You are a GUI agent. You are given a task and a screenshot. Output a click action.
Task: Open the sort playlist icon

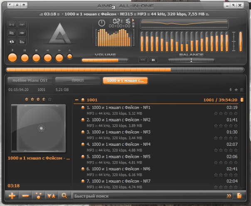pos(52,196)
